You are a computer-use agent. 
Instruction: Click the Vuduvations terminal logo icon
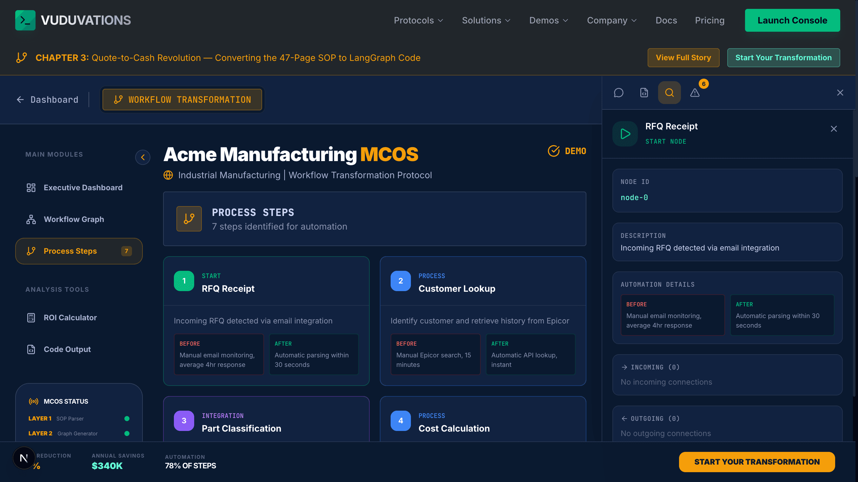click(x=25, y=20)
